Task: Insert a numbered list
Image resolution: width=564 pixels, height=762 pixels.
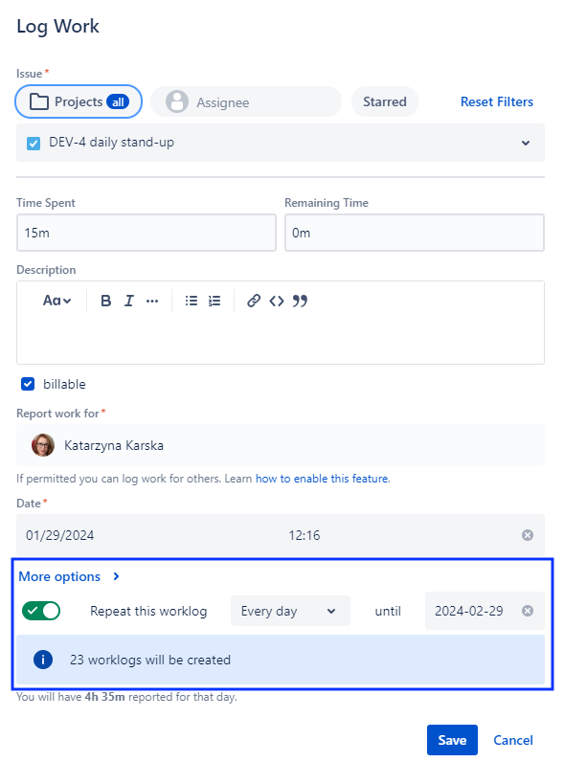Action: [214, 301]
